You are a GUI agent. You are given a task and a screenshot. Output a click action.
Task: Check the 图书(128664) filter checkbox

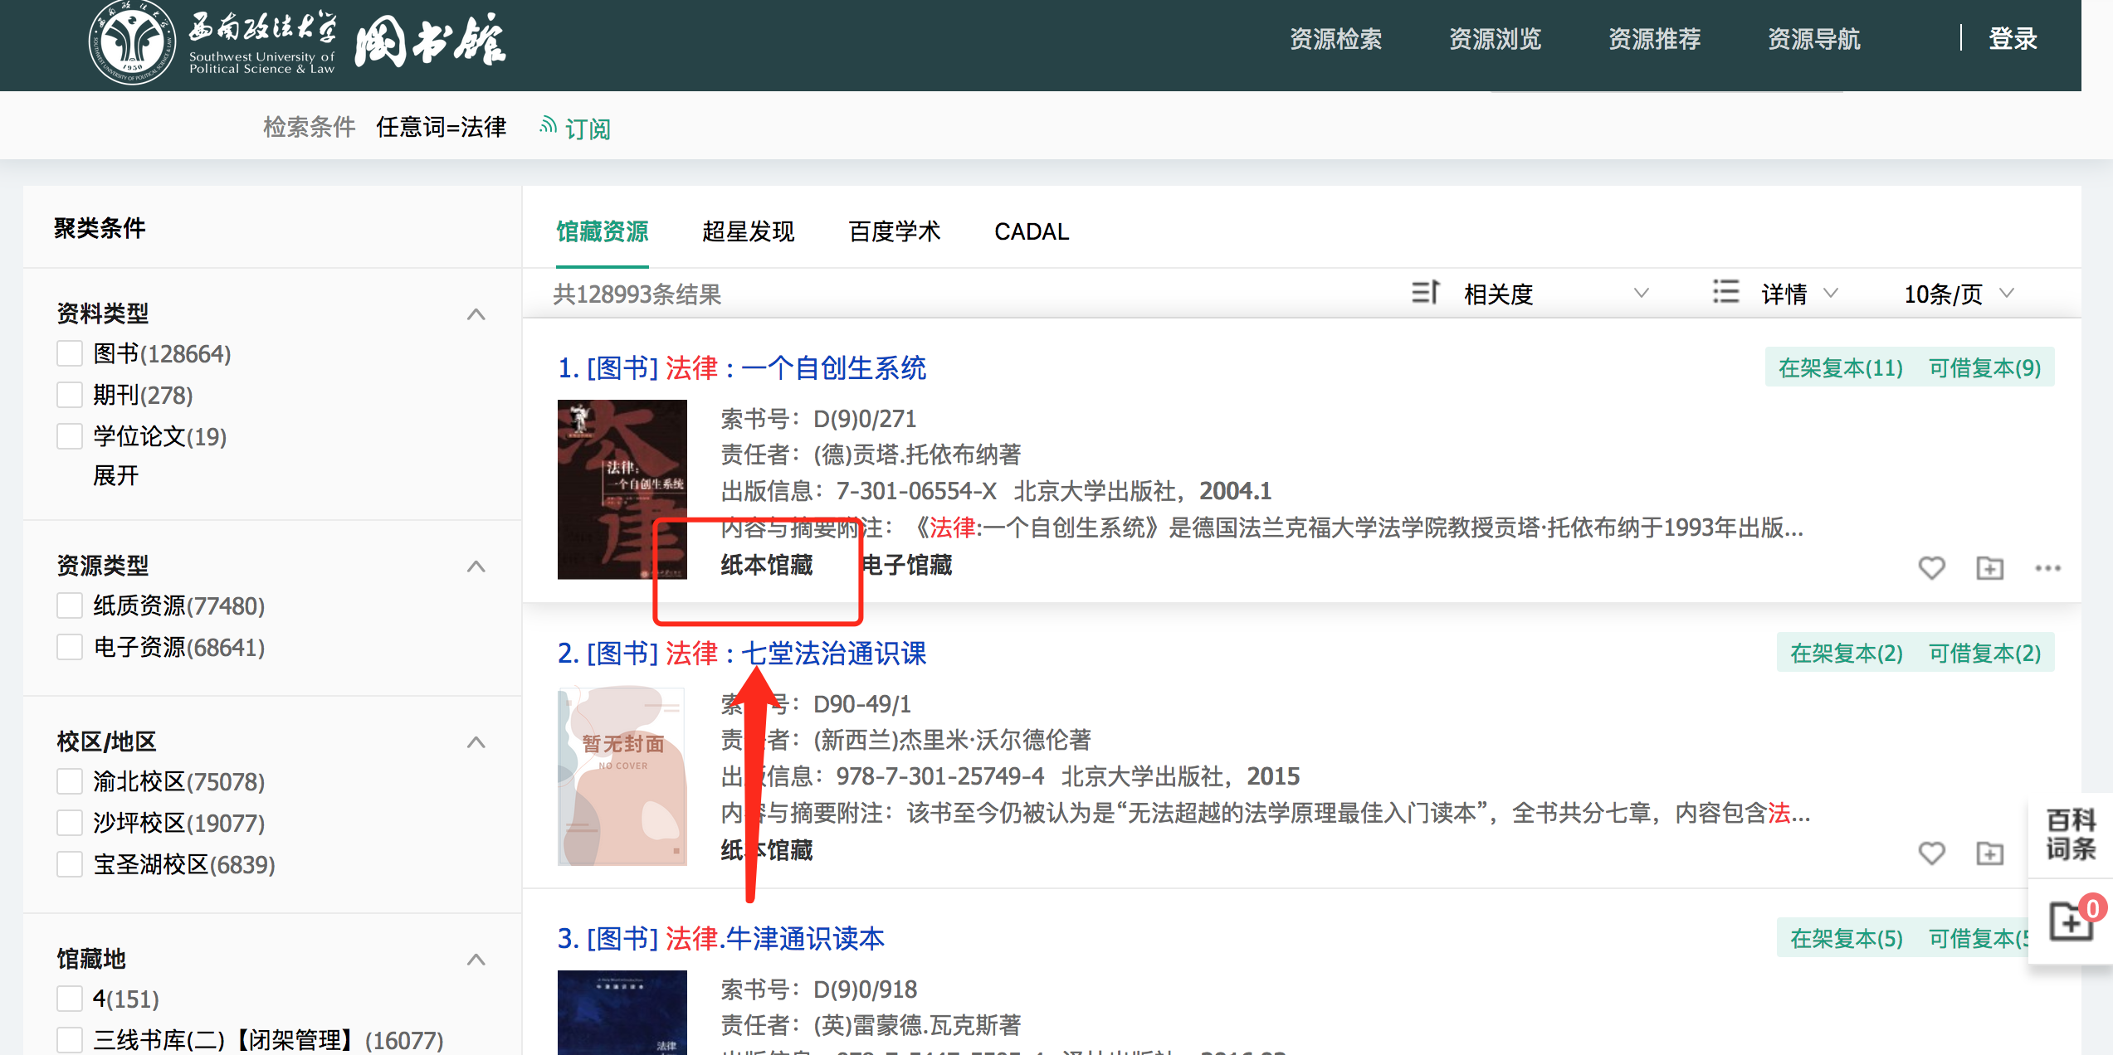[x=70, y=353]
